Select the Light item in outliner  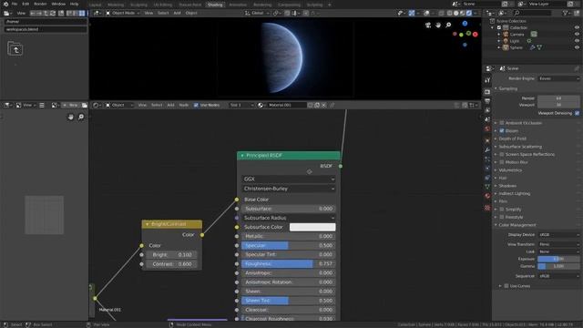[x=515, y=41]
